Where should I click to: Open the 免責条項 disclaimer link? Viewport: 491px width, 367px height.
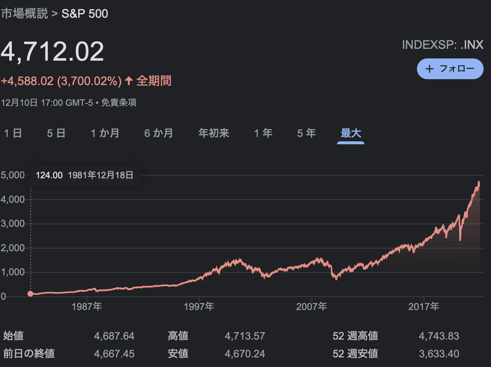coord(119,102)
